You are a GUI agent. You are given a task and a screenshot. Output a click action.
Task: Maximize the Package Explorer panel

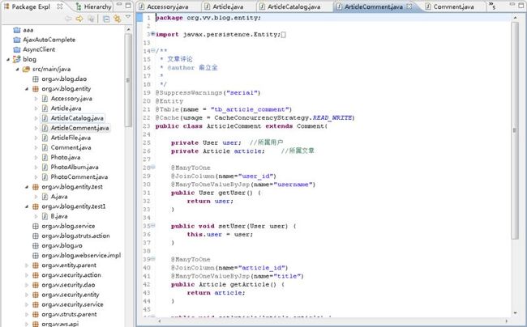pos(128,6)
